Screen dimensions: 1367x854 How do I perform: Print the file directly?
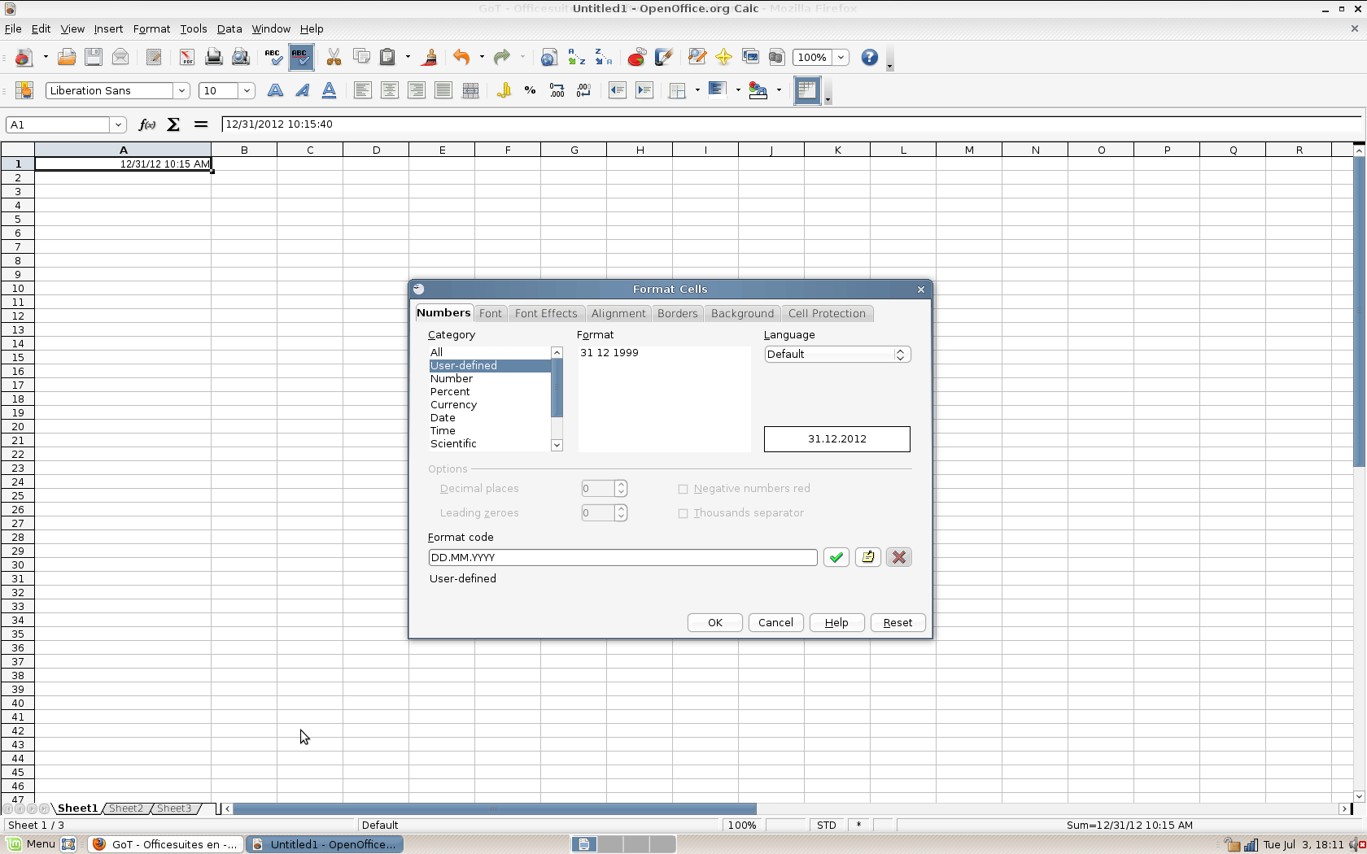point(214,57)
